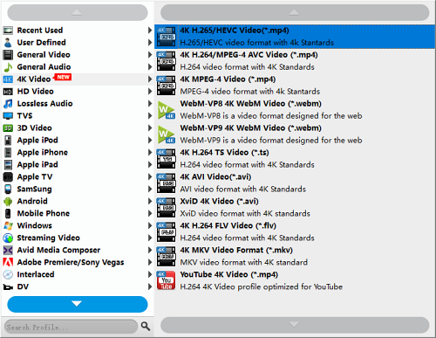Expand the Lossless Audio submenu arrow
436x338 pixels.
pos(150,104)
